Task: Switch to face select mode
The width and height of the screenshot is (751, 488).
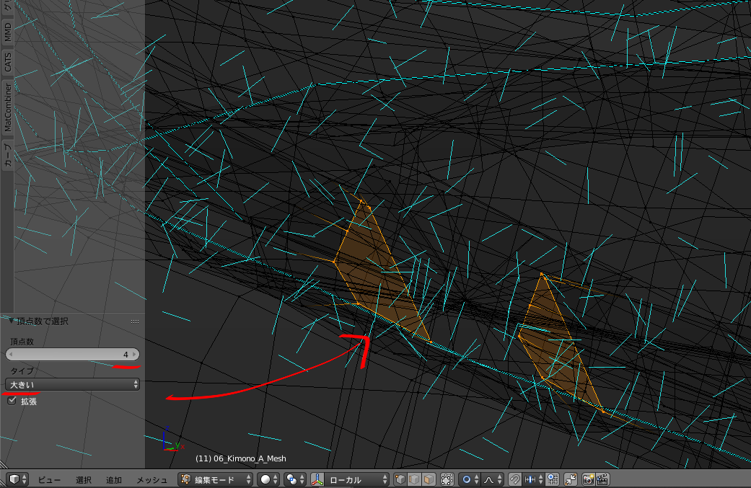Action: click(x=429, y=479)
